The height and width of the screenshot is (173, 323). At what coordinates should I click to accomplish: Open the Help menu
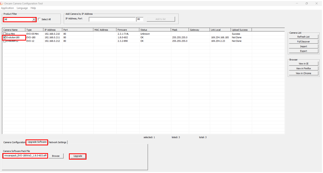point(33,8)
